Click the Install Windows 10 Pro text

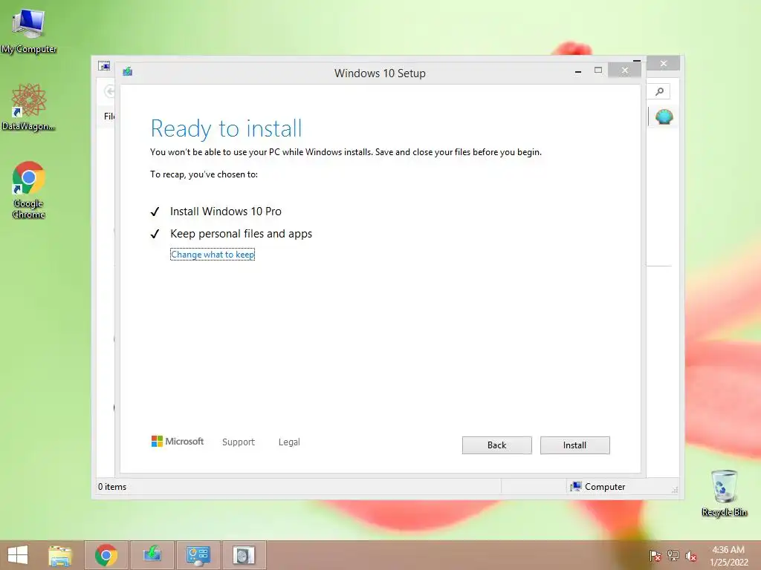tap(226, 212)
